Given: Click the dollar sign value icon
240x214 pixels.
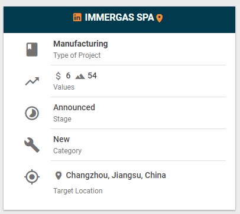Looking at the screenshot, I should [x=58, y=76].
